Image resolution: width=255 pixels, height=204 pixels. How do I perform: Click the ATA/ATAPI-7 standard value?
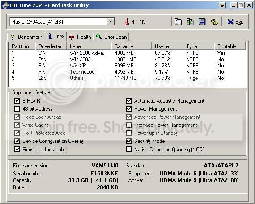(221, 166)
